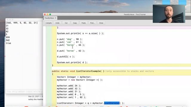Click the line d.putAll( c );
This screenshot has width=191, height=107.
tap(66, 57)
